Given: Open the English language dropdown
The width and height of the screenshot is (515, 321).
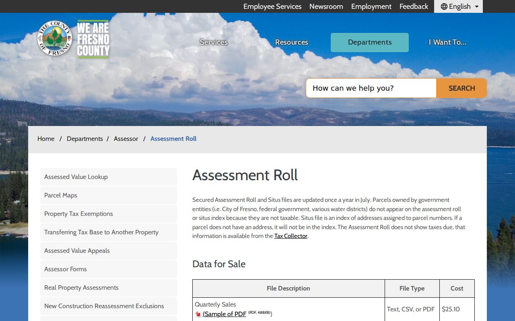Looking at the screenshot, I should point(458,6).
